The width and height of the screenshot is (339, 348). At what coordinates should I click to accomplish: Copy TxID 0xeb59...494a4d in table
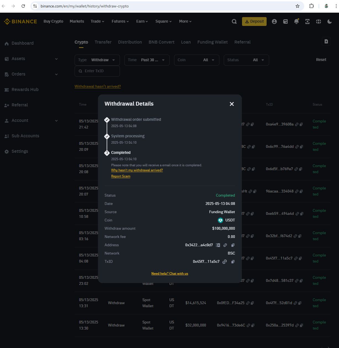[x=302, y=214]
